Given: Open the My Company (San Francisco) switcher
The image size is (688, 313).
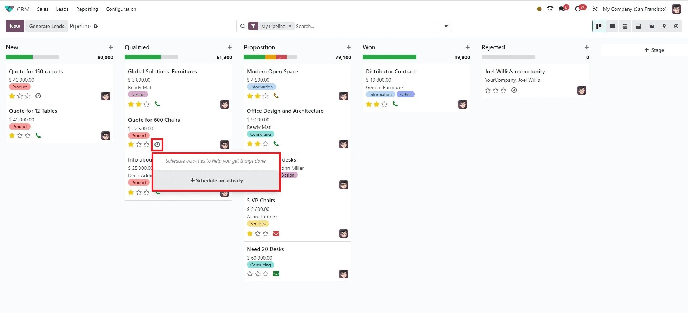Looking at the screenshot, I should click(634, 9).
